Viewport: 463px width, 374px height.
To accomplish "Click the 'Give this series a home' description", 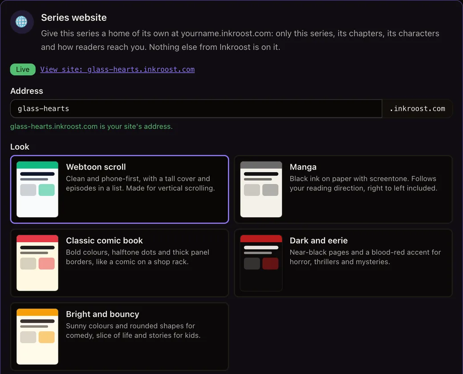I will [x=240, y=40].
